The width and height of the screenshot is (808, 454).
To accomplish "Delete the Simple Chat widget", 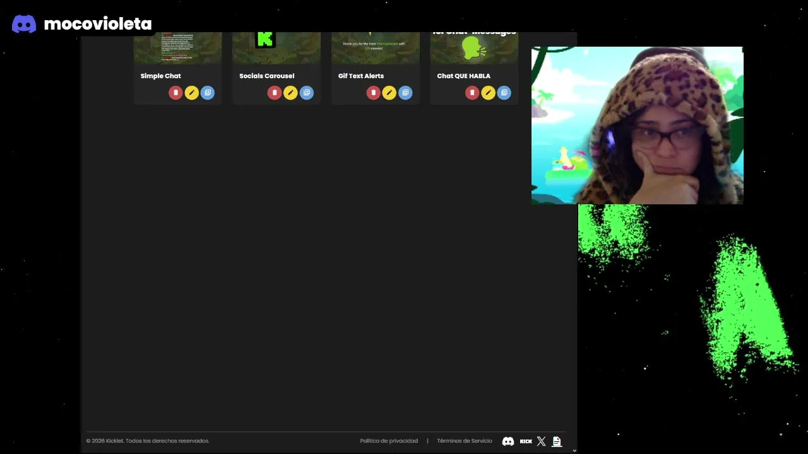I will tap(175, 93).
